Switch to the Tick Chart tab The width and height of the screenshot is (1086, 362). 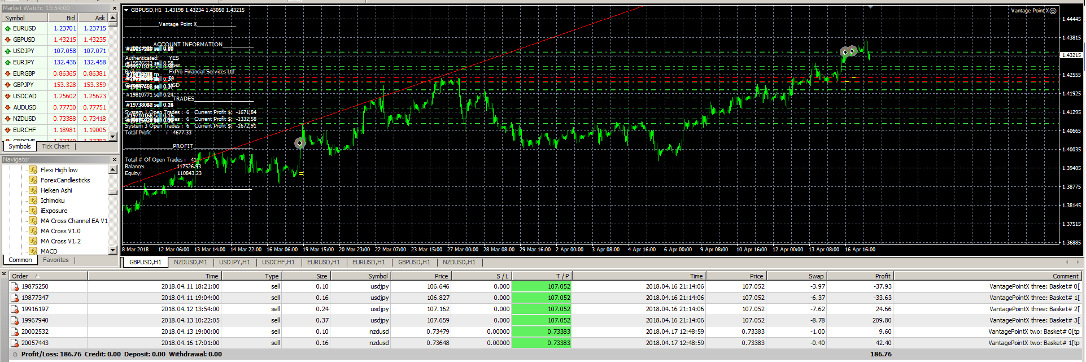[55, 146]
